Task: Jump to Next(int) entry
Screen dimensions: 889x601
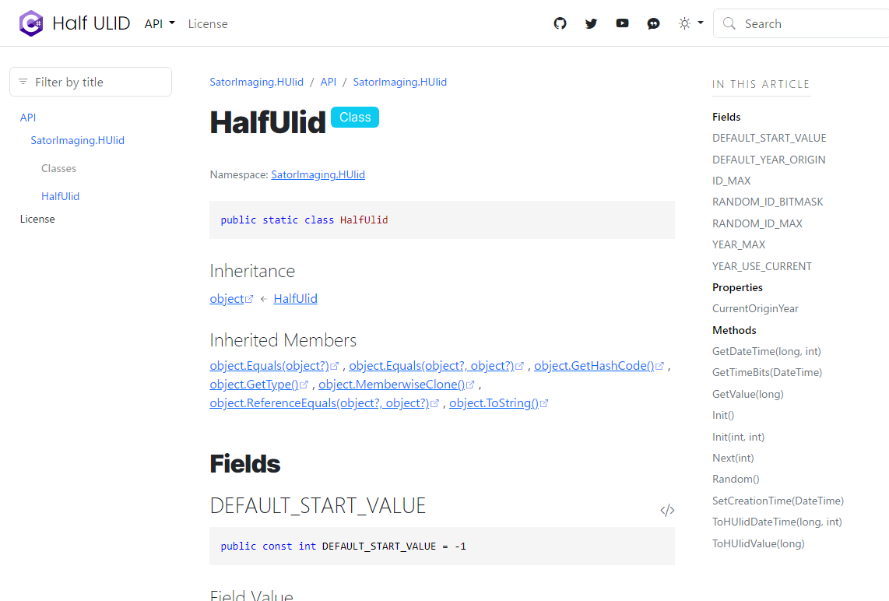Action: point(733,458)
